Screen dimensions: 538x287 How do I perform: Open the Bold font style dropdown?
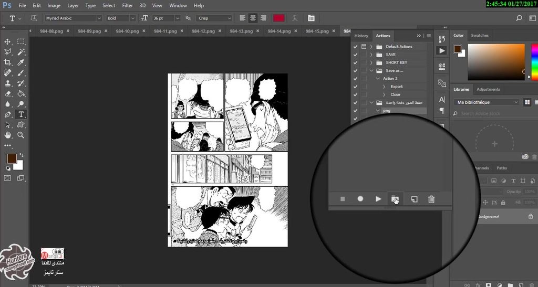click(132, 18)
